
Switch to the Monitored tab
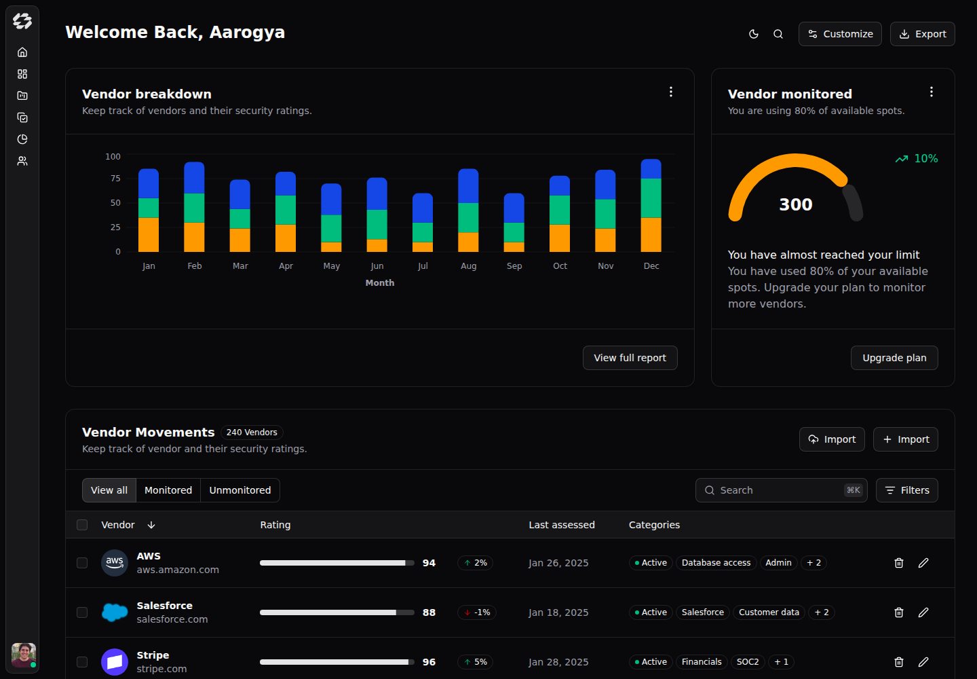[x=168, y=490]
